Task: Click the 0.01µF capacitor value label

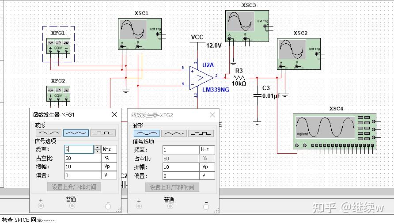Action: 271,96
